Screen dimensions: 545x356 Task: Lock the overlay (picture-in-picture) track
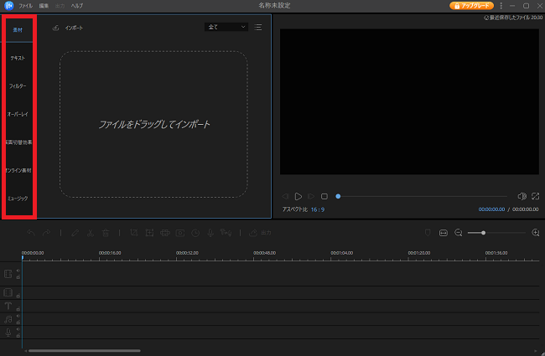pyautogui.click(x=18, y=296)
